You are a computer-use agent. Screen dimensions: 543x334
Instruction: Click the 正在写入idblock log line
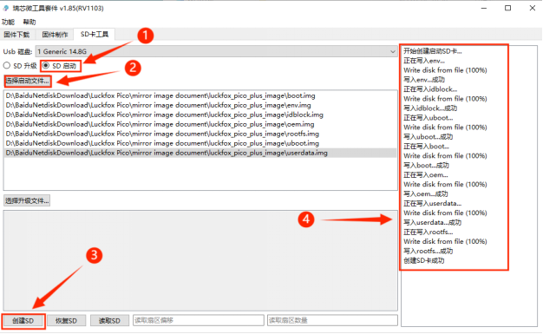coord(430,89)
